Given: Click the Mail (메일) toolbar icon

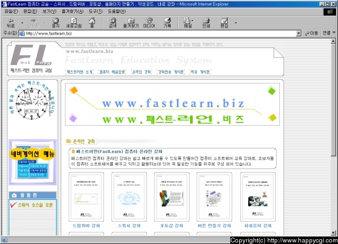Looking at the screenshot, I should coord(187,23).
